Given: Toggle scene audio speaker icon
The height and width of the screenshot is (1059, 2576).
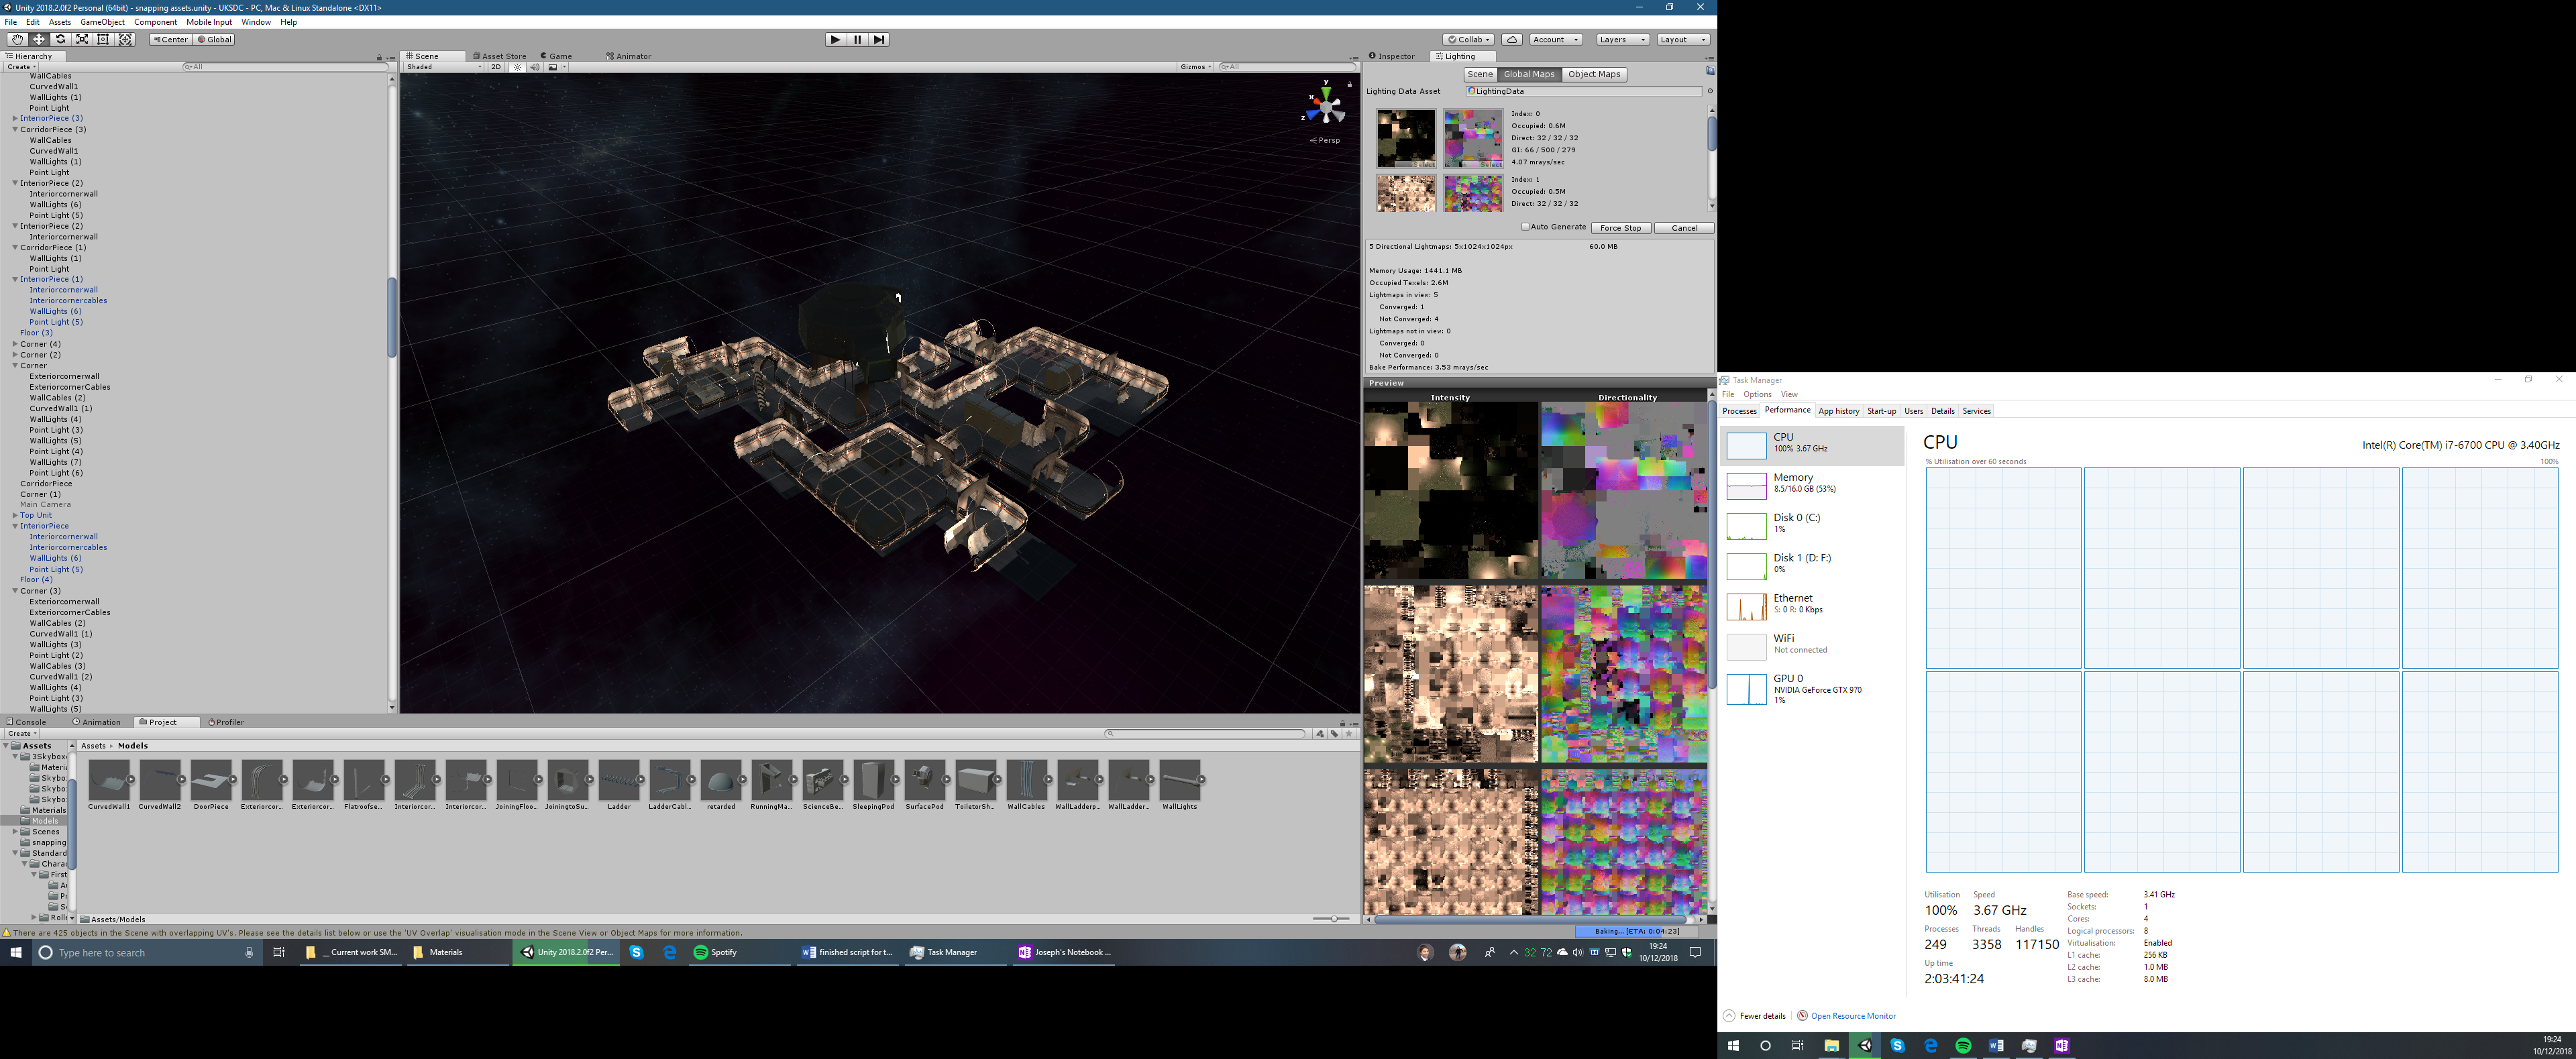Looking at the screenshot, I should tap(534, 67).
